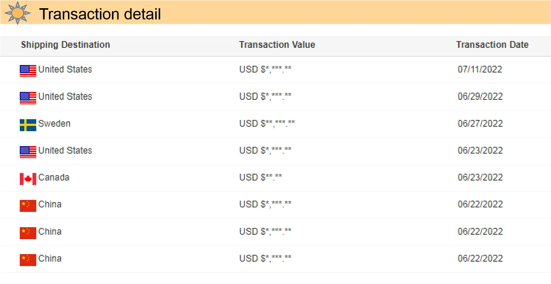Select the Shipping Destination column header
This screenshot has height=284, width=551.
[65, 45]
